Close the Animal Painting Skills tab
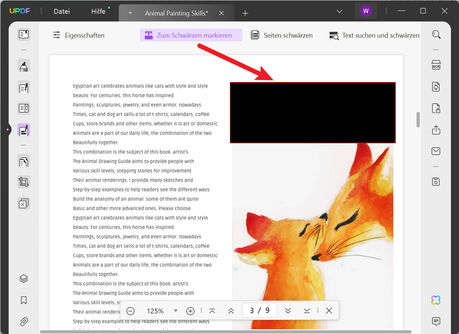This screenshot has height=334, width=459. [x=221, y=13]
